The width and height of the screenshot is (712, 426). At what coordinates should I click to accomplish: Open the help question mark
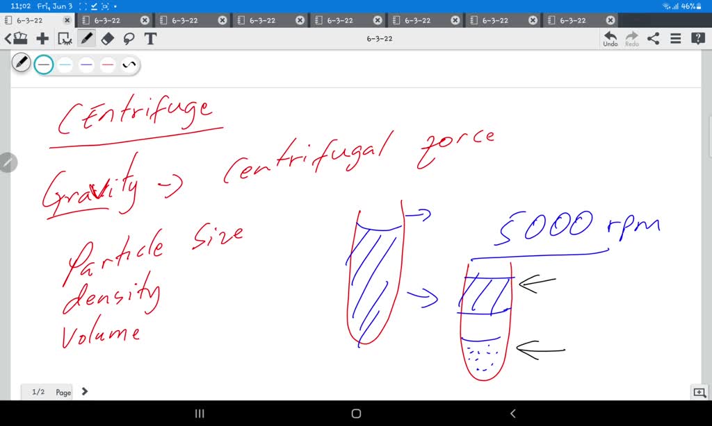(x=698, y=39)
